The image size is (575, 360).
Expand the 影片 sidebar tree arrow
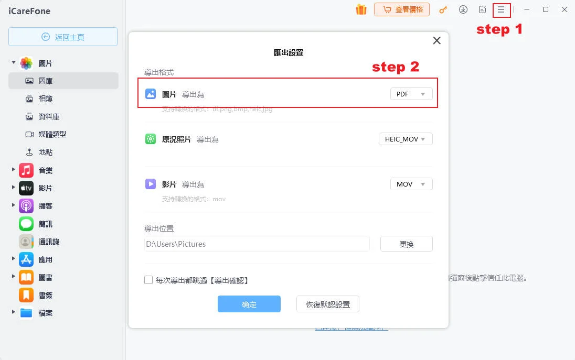(14, 187)
